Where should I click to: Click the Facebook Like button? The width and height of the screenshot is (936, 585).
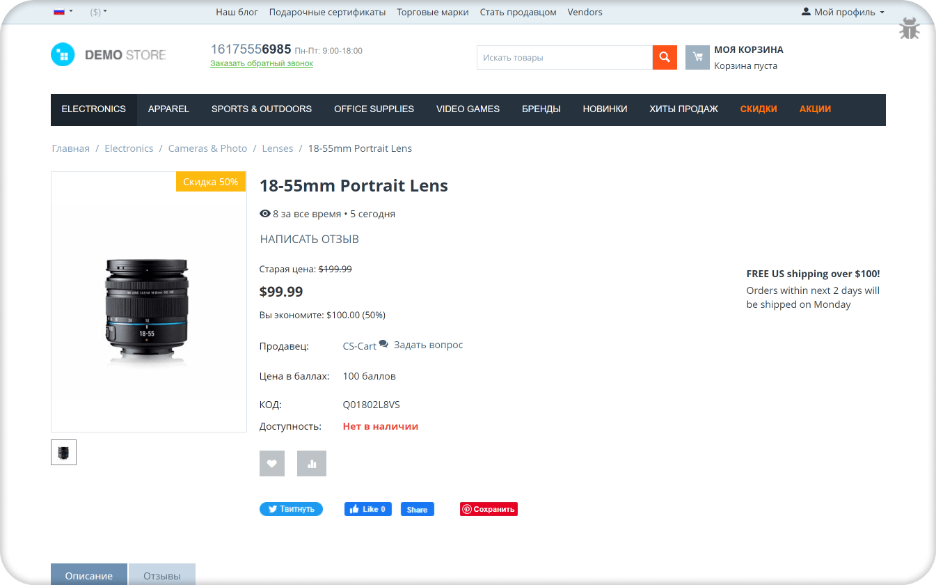[x=368, y=509]
